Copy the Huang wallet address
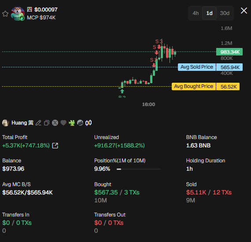The height and width of the screenshot is (242, 251). coord(47,123)
